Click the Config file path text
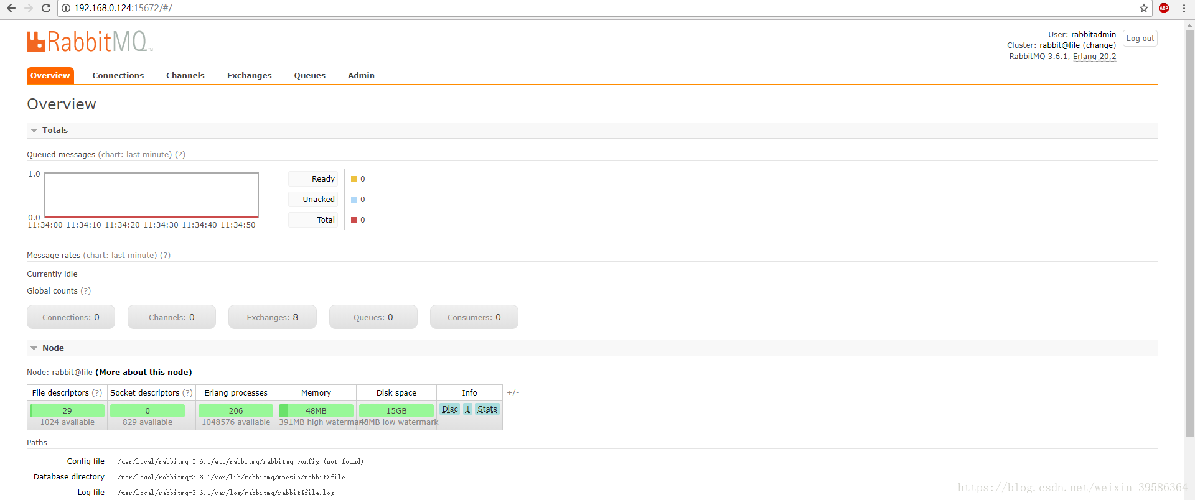 tap(240, 462)
